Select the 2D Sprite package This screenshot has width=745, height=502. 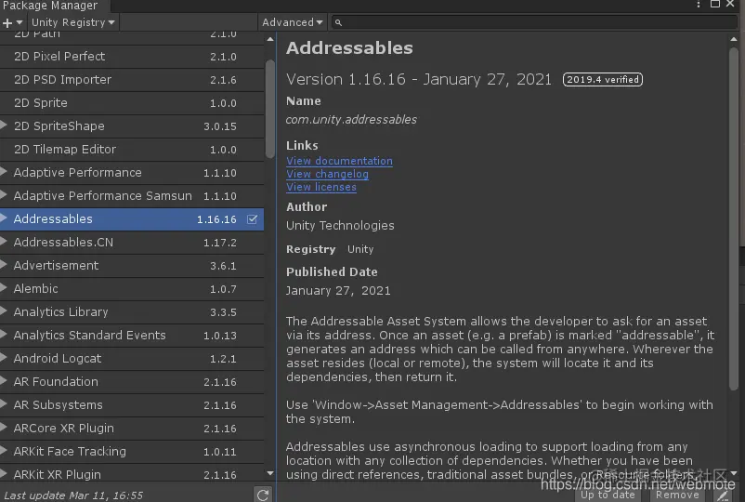132,103
